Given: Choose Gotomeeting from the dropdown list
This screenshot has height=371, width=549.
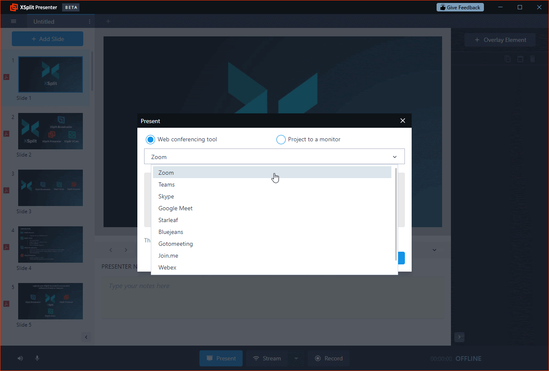Looking at the screenshot, I should click(x=272, y=244).
